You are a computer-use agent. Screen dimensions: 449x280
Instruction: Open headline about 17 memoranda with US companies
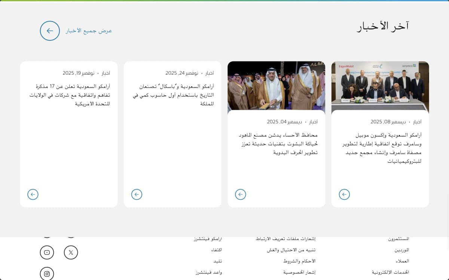(x=70, y=95)
